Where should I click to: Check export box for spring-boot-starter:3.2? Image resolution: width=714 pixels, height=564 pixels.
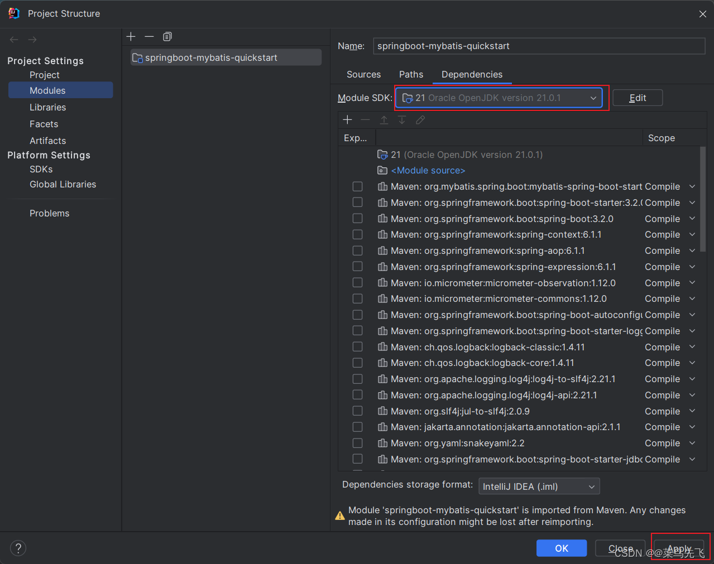pos(358,203)
